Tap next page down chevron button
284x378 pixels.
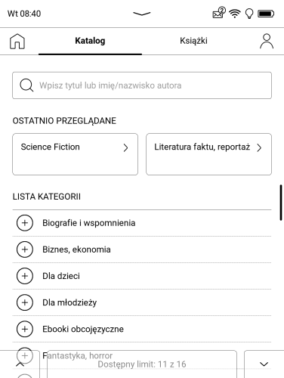pos(264,364)
